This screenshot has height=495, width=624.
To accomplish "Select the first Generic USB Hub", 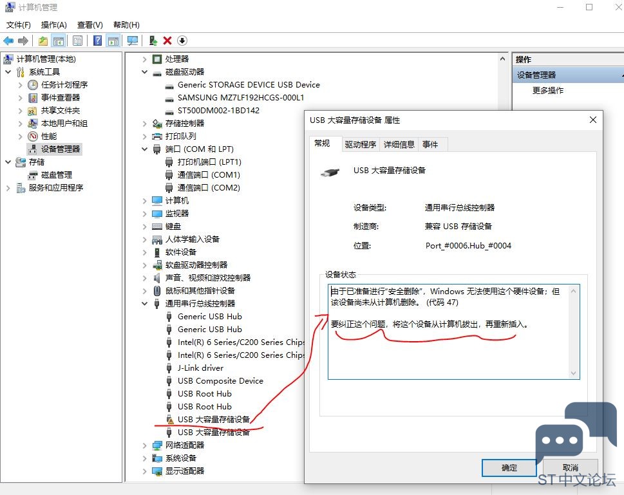I will click(x=209, y=316).
